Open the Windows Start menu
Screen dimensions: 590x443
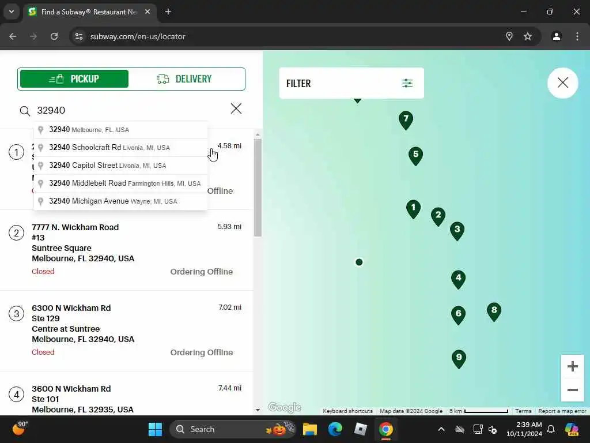[155, 429]
